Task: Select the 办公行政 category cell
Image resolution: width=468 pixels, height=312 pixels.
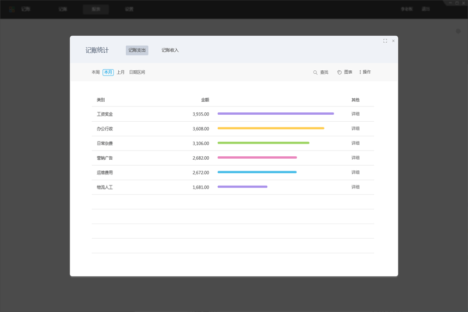Action: pyautogui.click(x=105, y=129)
